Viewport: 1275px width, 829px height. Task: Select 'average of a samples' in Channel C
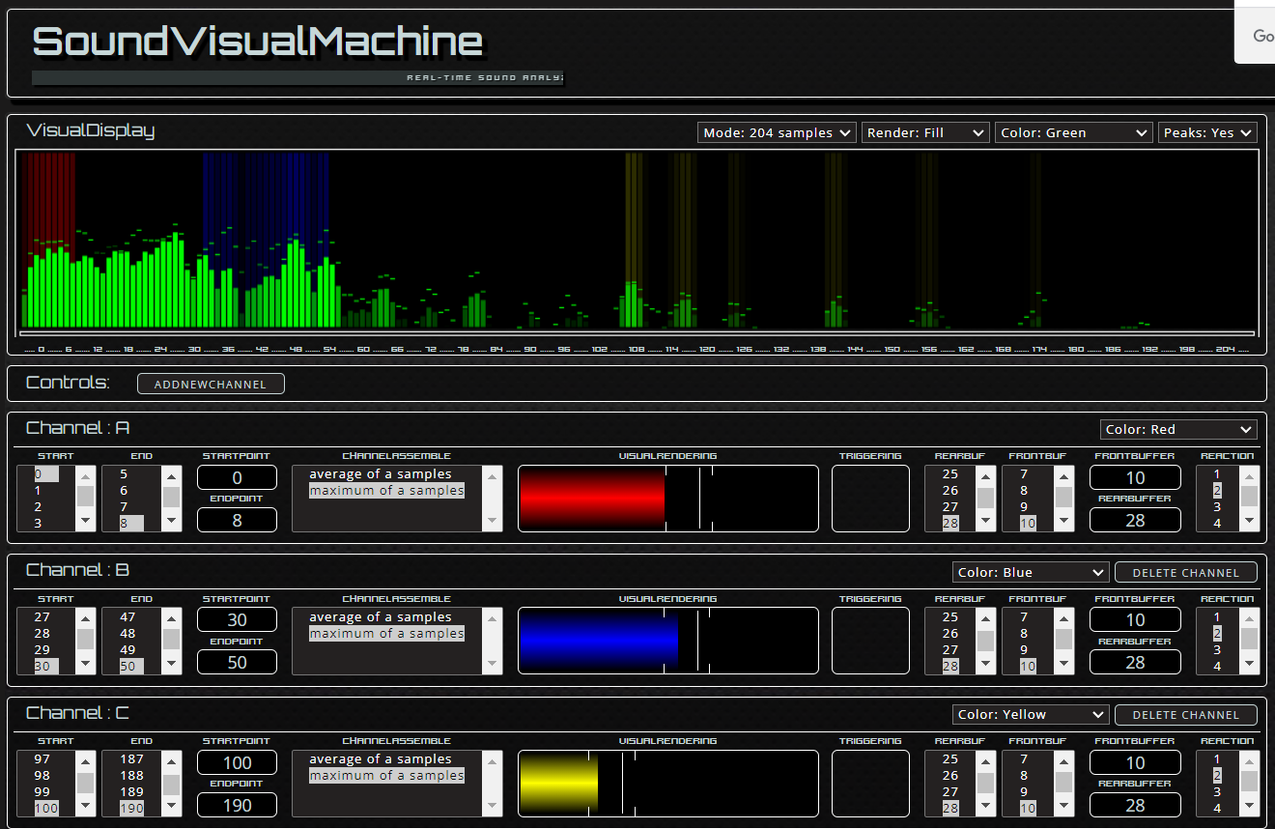click(381, 759)
